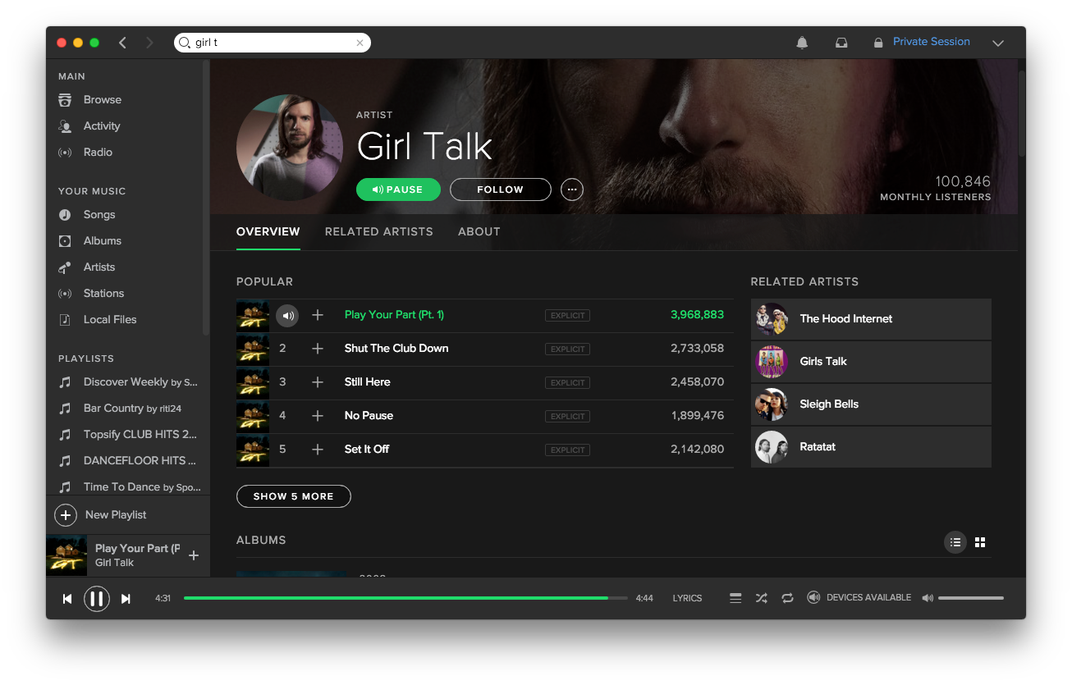Image resolution: width=1072 pixels, height=685 pixels.
Task: Open Artists in Your Music
Action: tap(99, 267)
